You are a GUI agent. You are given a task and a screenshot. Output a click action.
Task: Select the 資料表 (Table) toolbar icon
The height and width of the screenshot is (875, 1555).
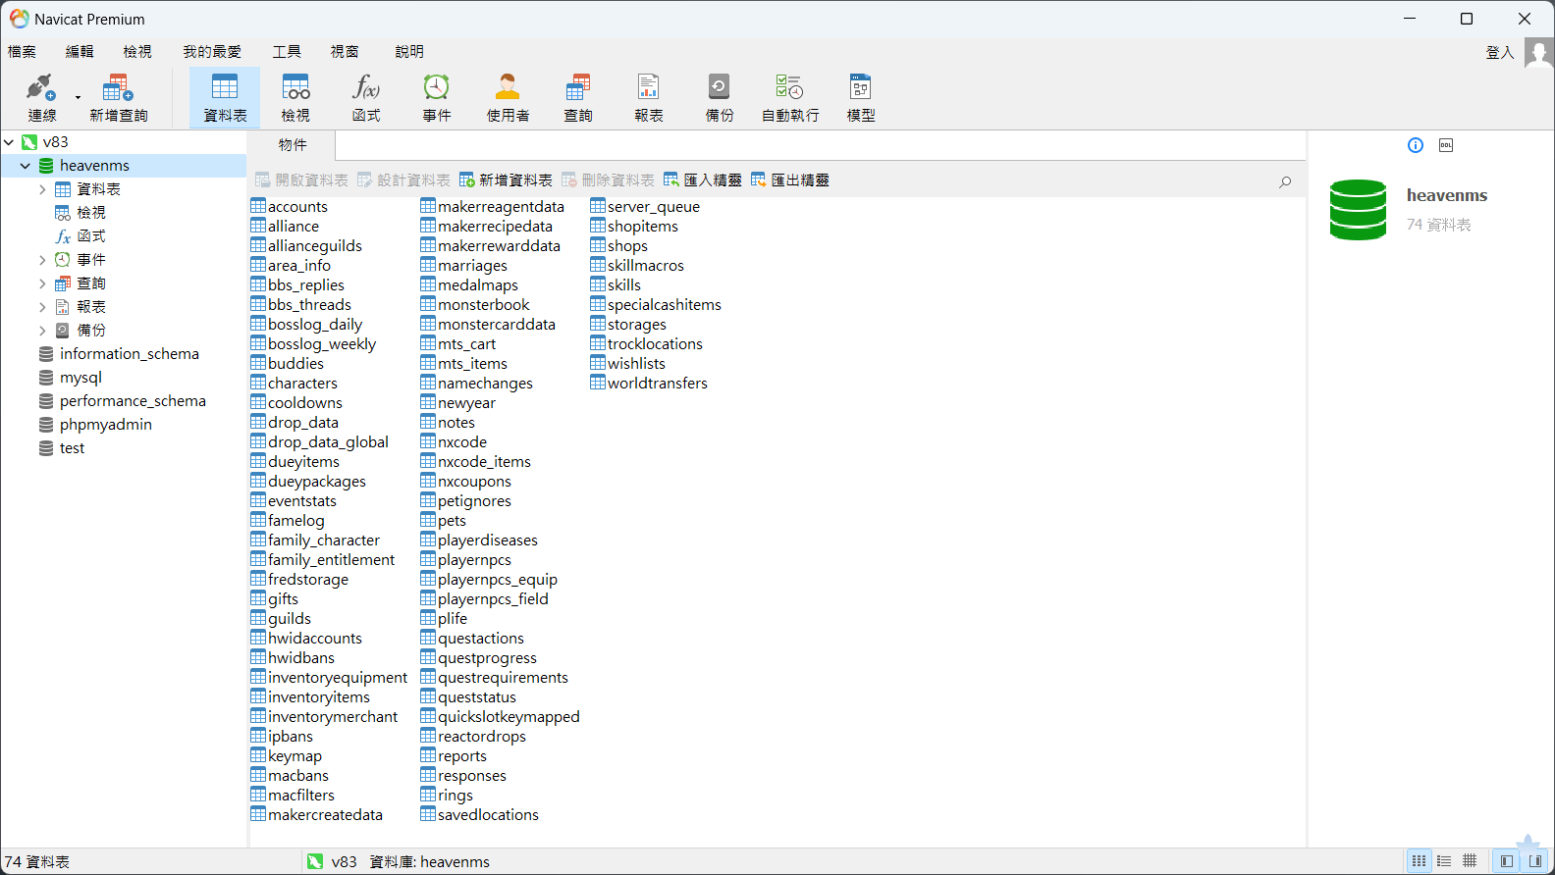tap(225, 97)
